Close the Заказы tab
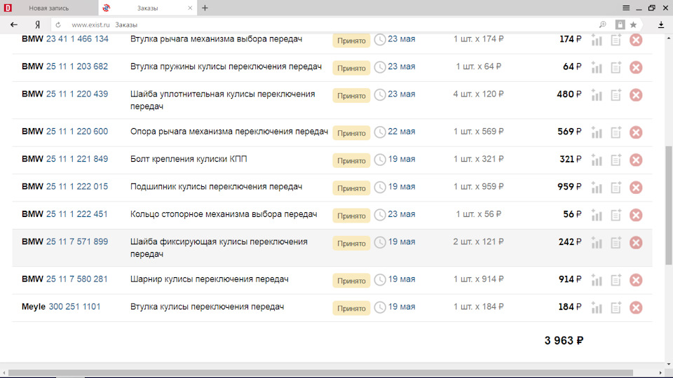 coord(190,8)
